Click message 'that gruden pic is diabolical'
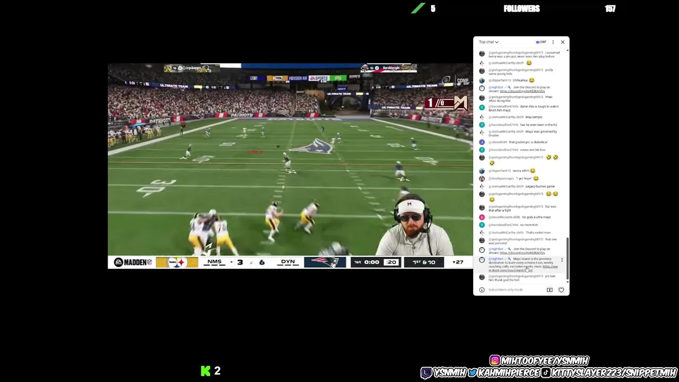The width and height of the screenshot is (679, 382). point(528,142)
